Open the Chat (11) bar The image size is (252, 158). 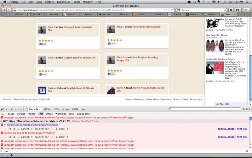[231, 104]
